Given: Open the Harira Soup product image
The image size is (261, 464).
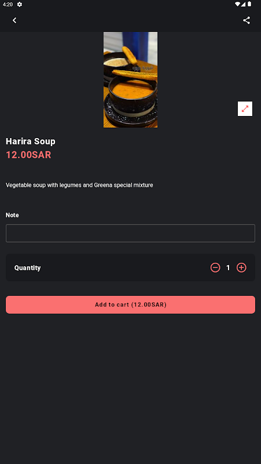Looking at the screenshot, I should [130, 80].
